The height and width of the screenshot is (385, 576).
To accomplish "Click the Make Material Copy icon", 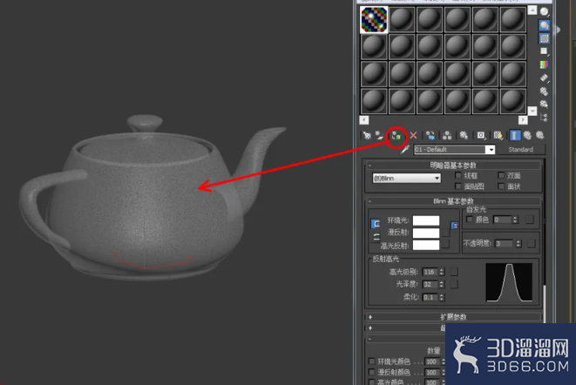I will (x=430, y=136).
